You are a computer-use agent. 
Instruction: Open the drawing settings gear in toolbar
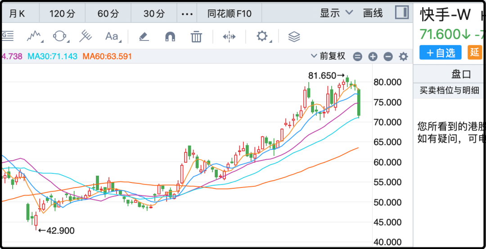262,36
